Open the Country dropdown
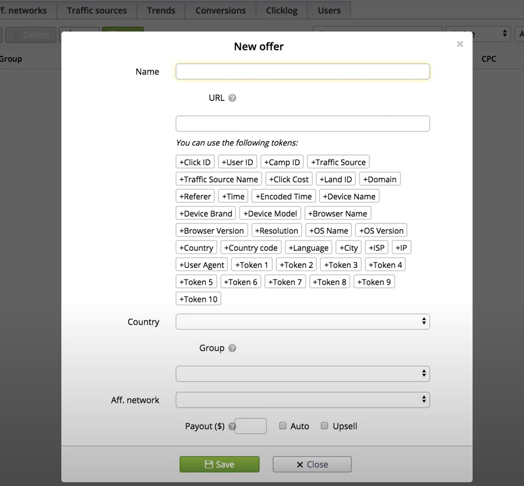 pyautogui.click(x=303, y=322)
